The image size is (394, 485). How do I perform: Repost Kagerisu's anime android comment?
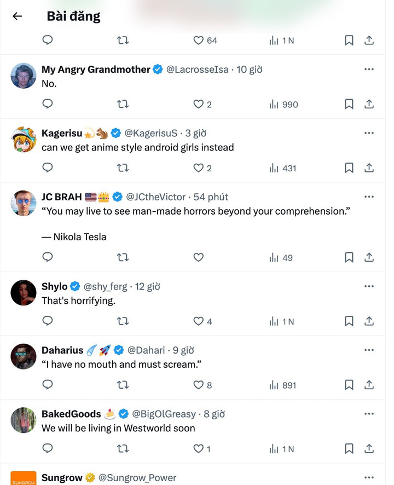[x=123, y=168]
